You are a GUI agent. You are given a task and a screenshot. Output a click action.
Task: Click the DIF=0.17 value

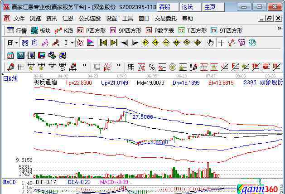[46, 182]
